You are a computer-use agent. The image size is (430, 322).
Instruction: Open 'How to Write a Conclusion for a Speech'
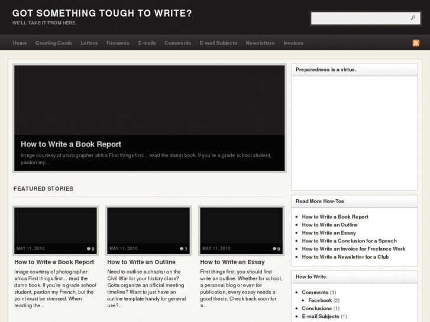[350, 241]
